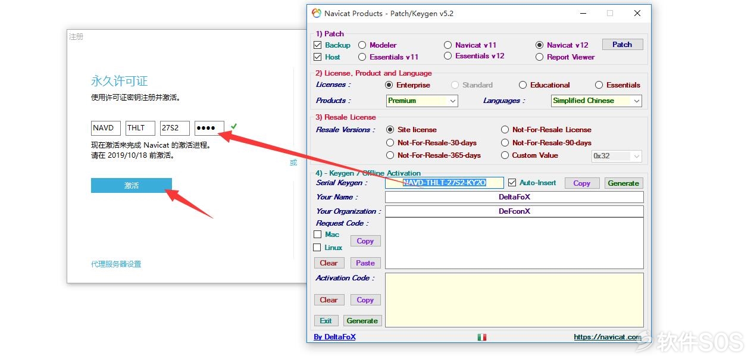The image size is (754, 359).
Task: Clear the Activation Code
Action: (328, 300)
